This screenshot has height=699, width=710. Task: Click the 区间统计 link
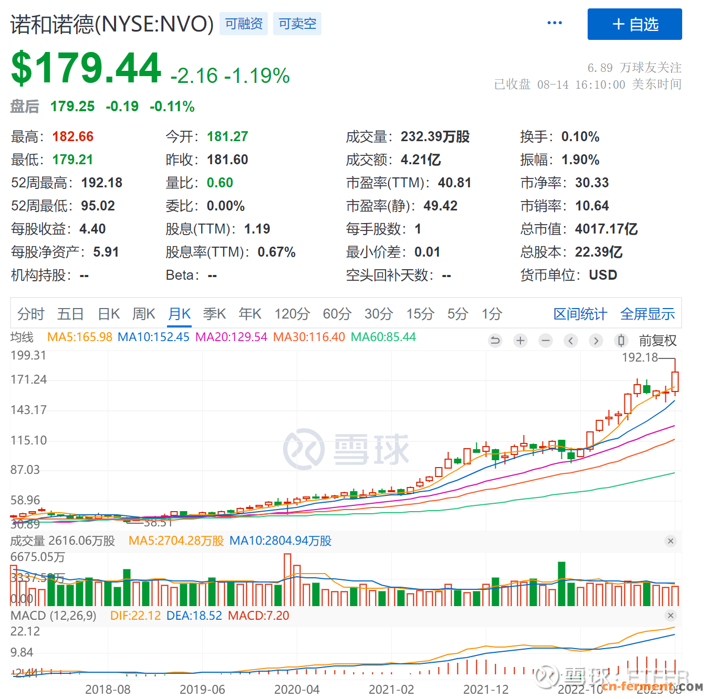coord(580,314)
